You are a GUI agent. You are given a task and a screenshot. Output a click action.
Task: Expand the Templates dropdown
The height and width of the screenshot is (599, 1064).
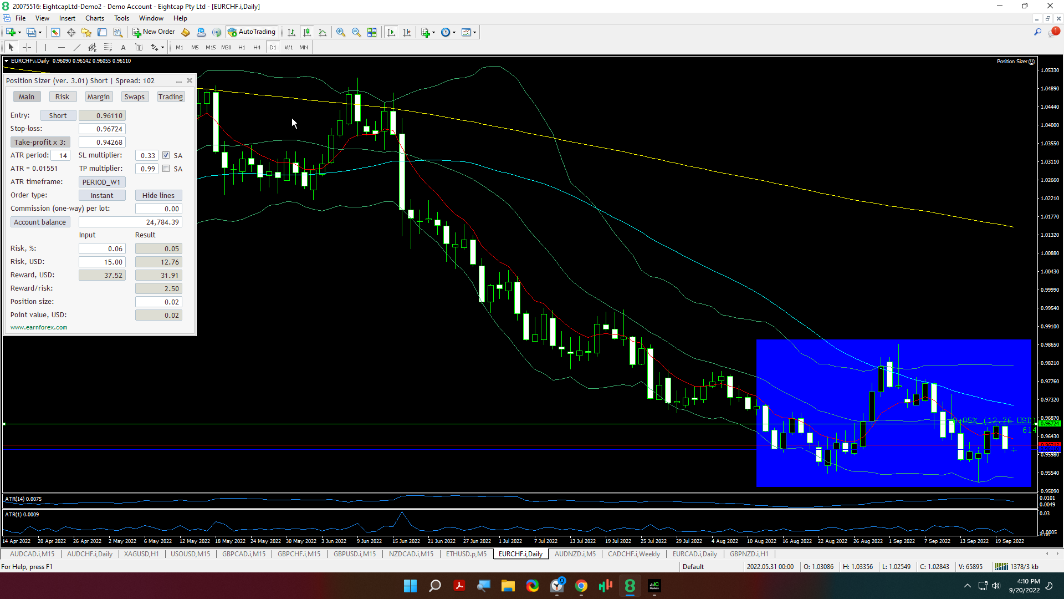[474, 32]
